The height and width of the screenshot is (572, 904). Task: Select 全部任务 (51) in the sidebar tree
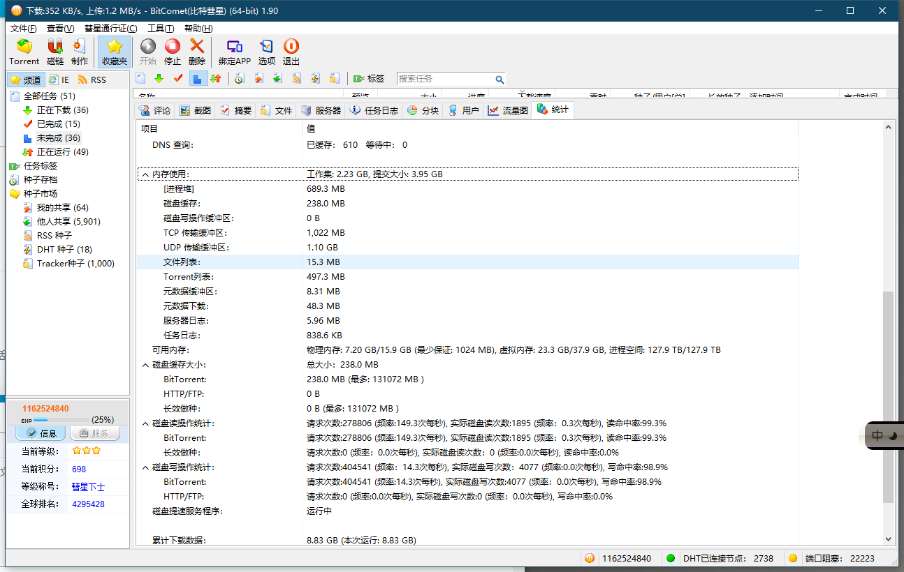[x=50, y=96]
